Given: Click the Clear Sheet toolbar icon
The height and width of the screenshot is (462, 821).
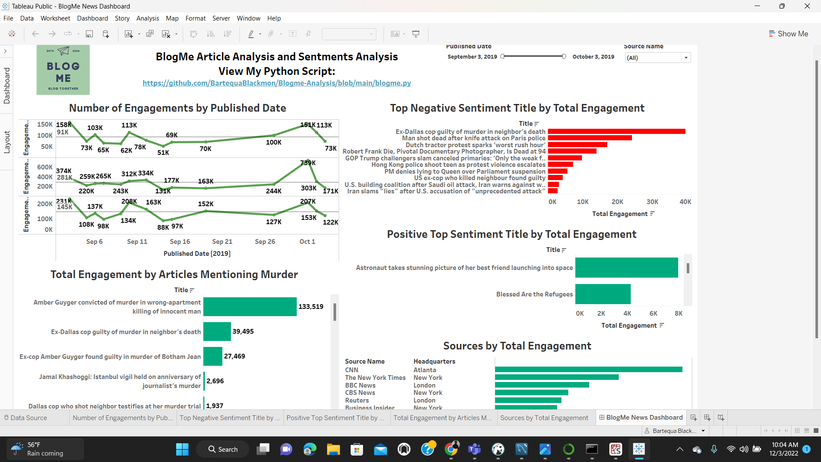Looking at the screenshot, I should (166, 34).
